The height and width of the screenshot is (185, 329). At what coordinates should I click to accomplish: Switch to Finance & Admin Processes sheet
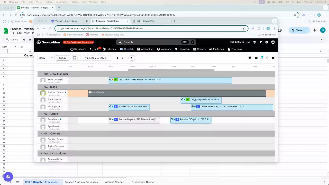[x=83, y=182]
